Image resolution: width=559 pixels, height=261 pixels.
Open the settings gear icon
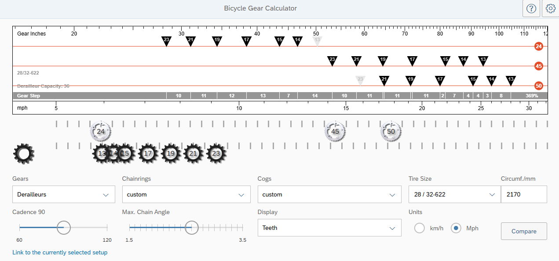550,8
